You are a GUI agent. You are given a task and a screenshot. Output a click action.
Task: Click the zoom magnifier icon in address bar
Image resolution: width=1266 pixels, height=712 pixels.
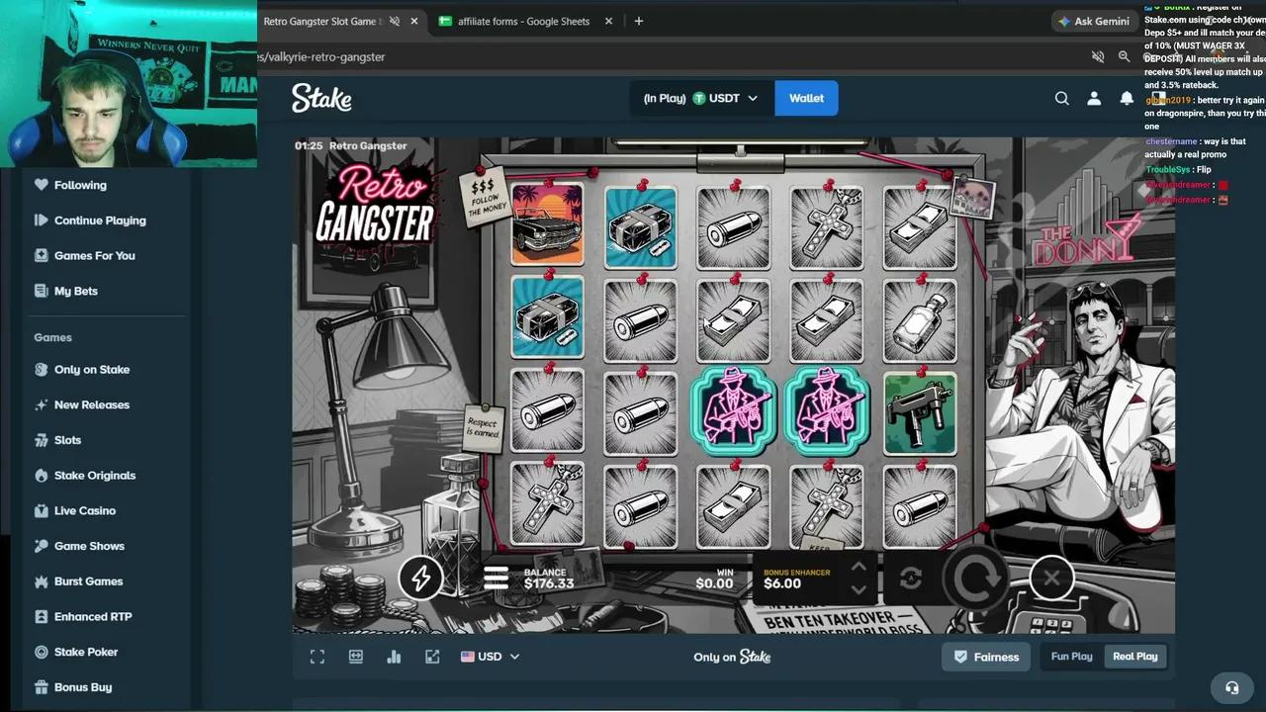tap(1124, 56)
